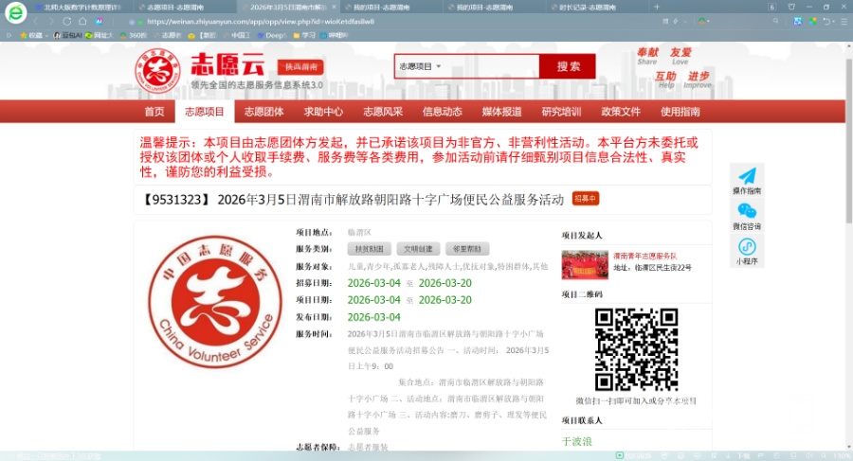The image size is (853, 461).
Task: Click the 渭南青年志愿服务队 team name link
Action: coord(644,256)
